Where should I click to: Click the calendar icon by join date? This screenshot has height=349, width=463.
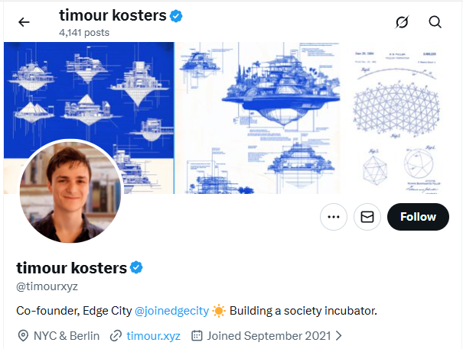tap(196, 335)
